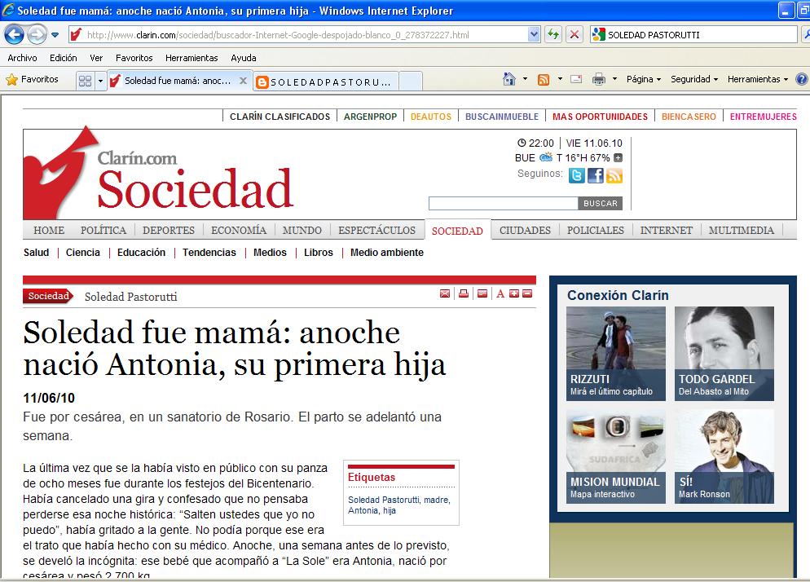Open the Ver menu

click(96, 58)
